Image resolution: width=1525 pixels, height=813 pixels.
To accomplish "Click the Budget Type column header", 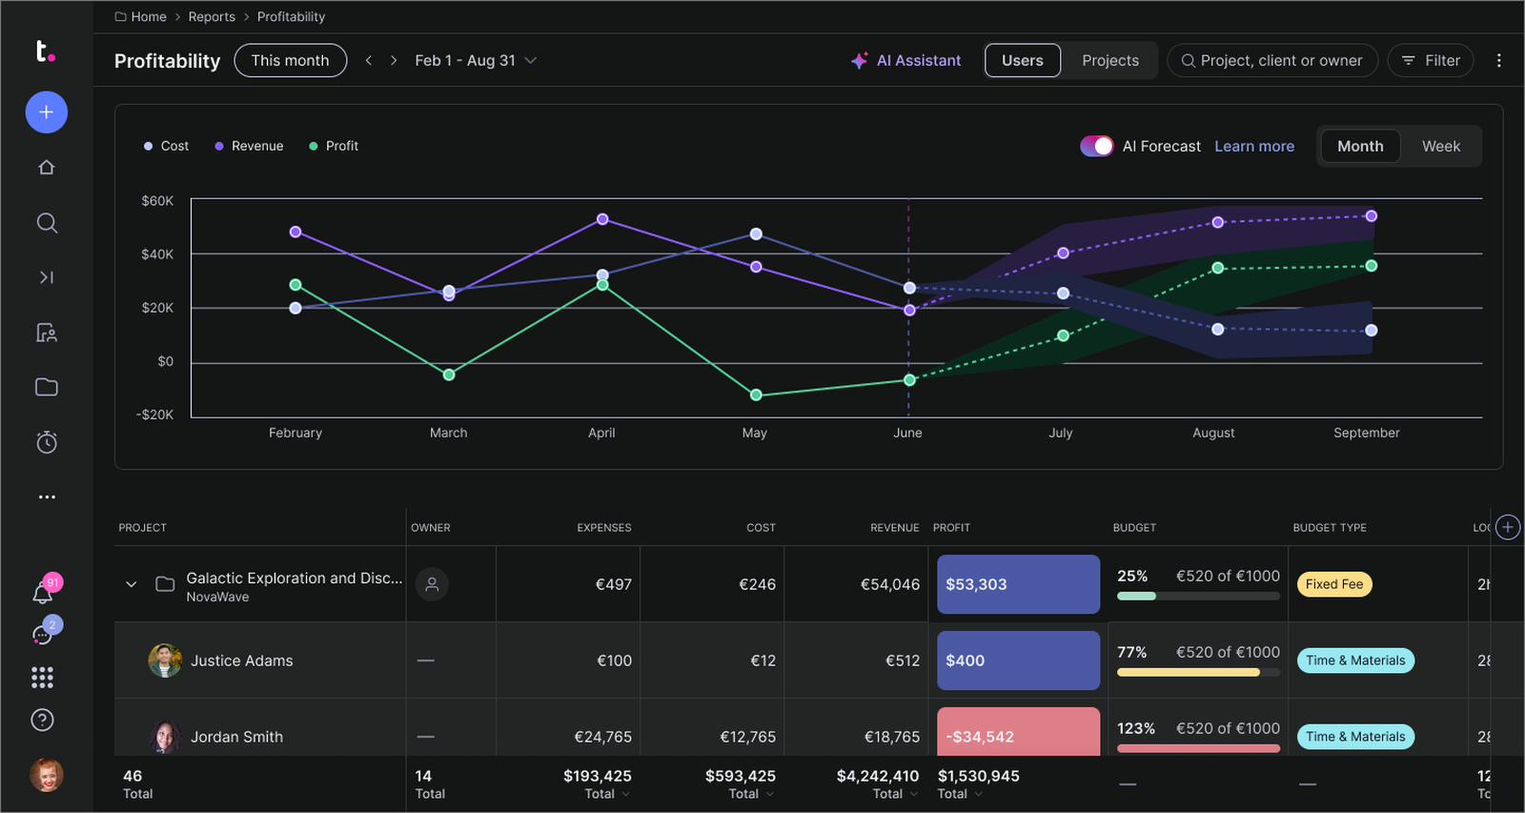I will (x=1330, y=527).
